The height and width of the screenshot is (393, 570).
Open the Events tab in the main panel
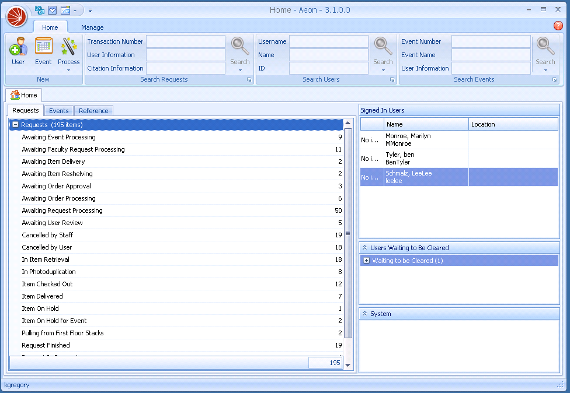tap(58, 110)
